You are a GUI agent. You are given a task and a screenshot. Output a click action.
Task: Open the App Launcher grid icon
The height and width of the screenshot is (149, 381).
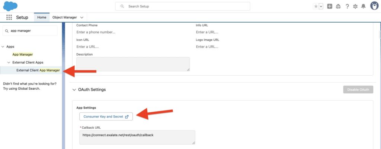9,17
